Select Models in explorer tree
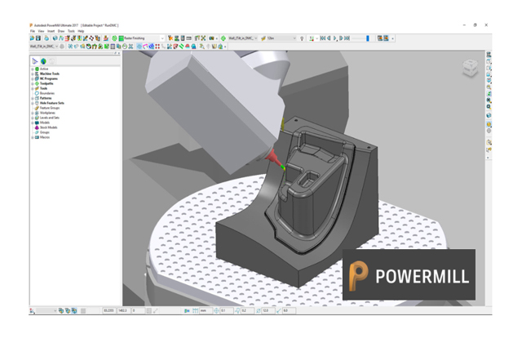This screenshot has width=522, height=343. pos(45,122)
